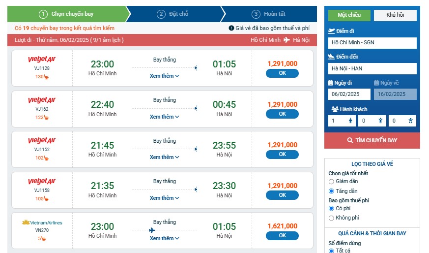The width and height of the screenshot is (429, 253).
Task: Select the Giảm dần price sort option
Action: click(331, 182)
